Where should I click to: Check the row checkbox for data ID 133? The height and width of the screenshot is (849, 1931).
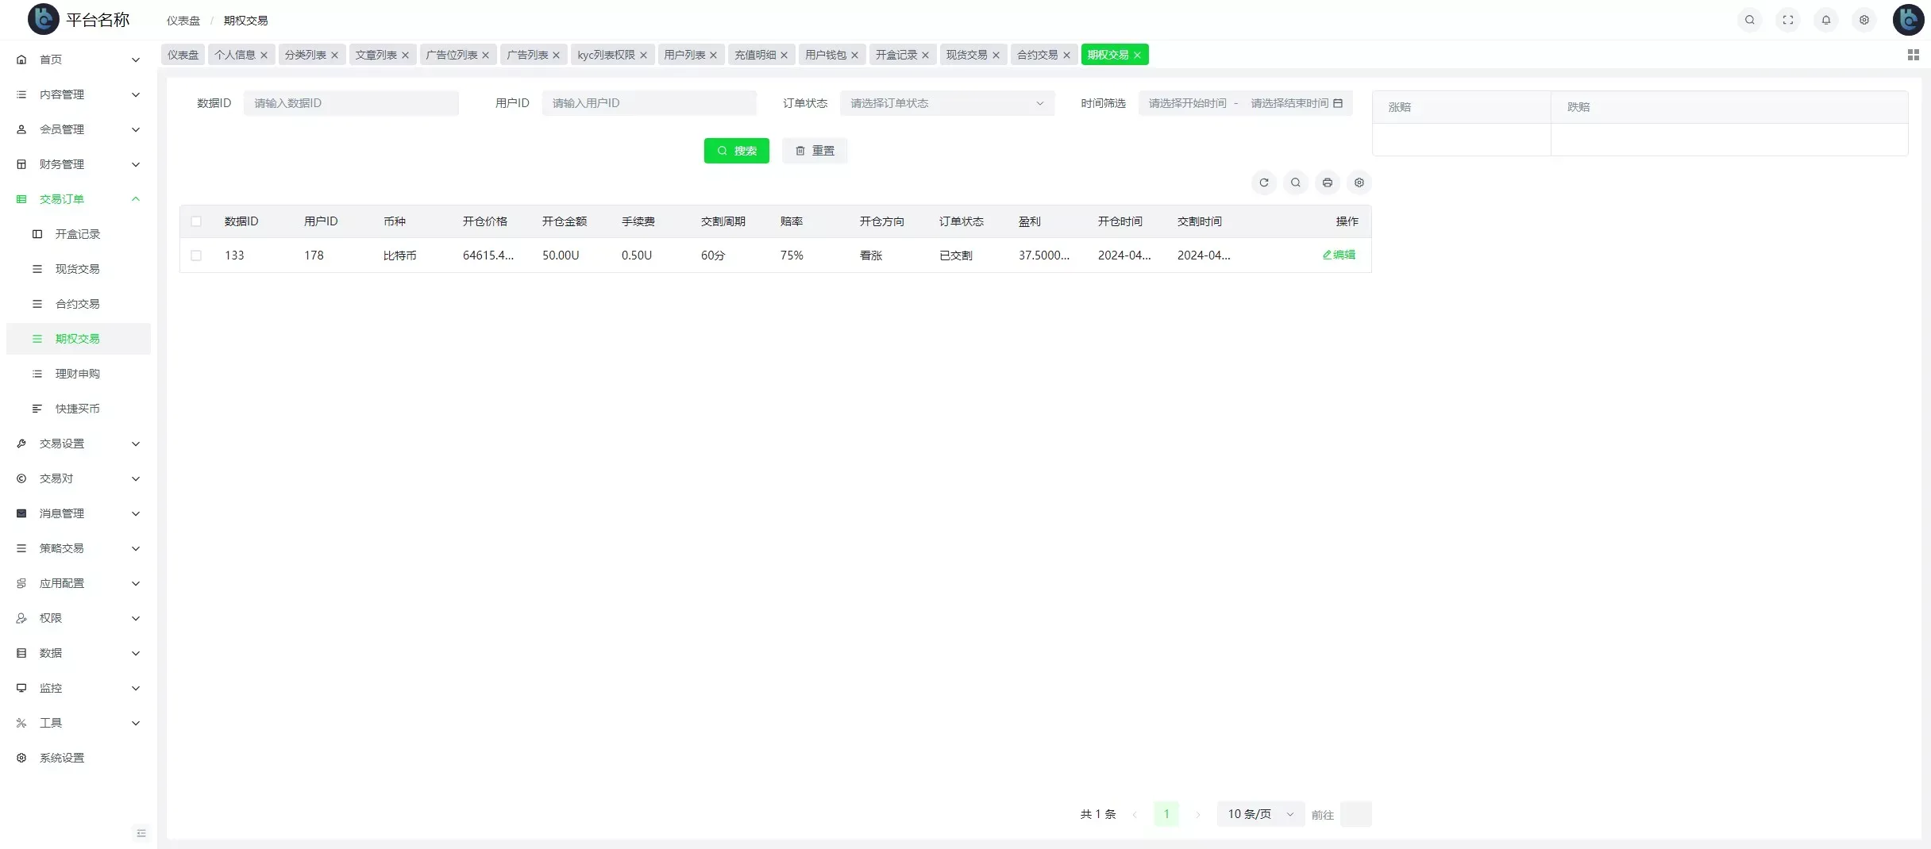196,255
